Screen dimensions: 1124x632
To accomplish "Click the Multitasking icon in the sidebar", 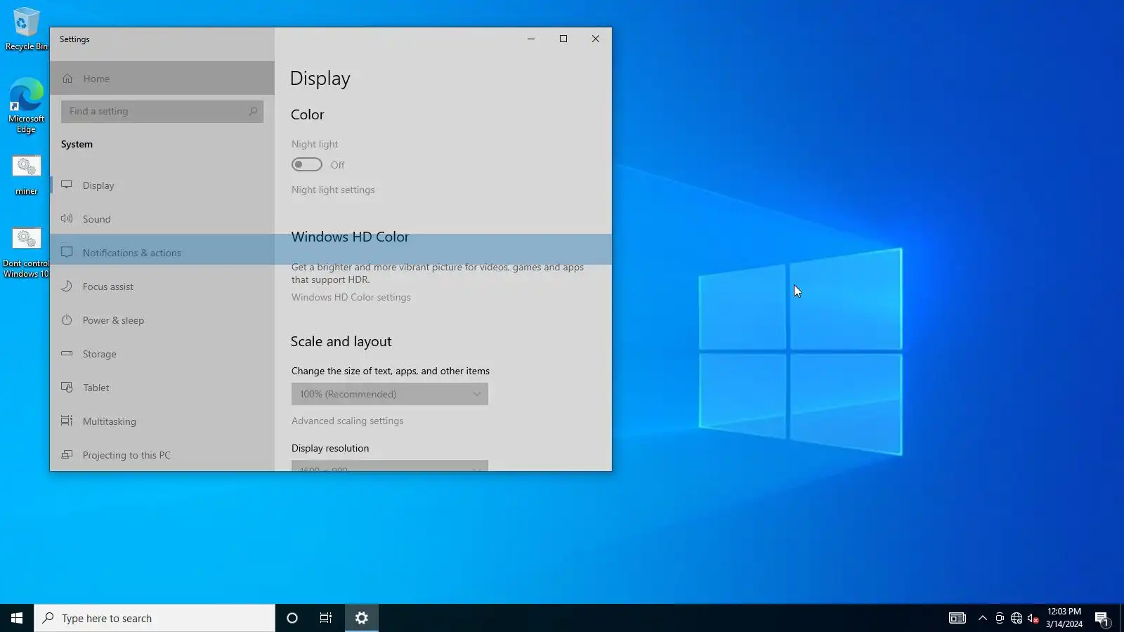I will 67,421.
